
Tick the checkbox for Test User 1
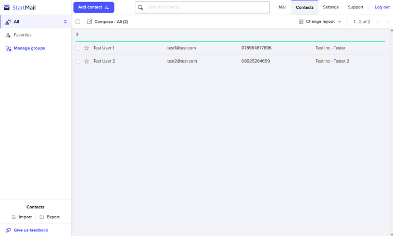click(x=78, y=48)
